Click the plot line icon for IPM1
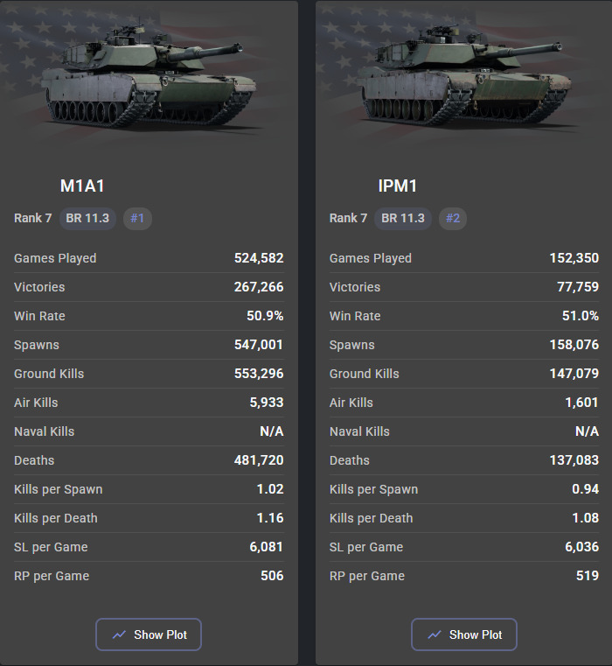This screenshot has height=666, width=612. (435, 634)
